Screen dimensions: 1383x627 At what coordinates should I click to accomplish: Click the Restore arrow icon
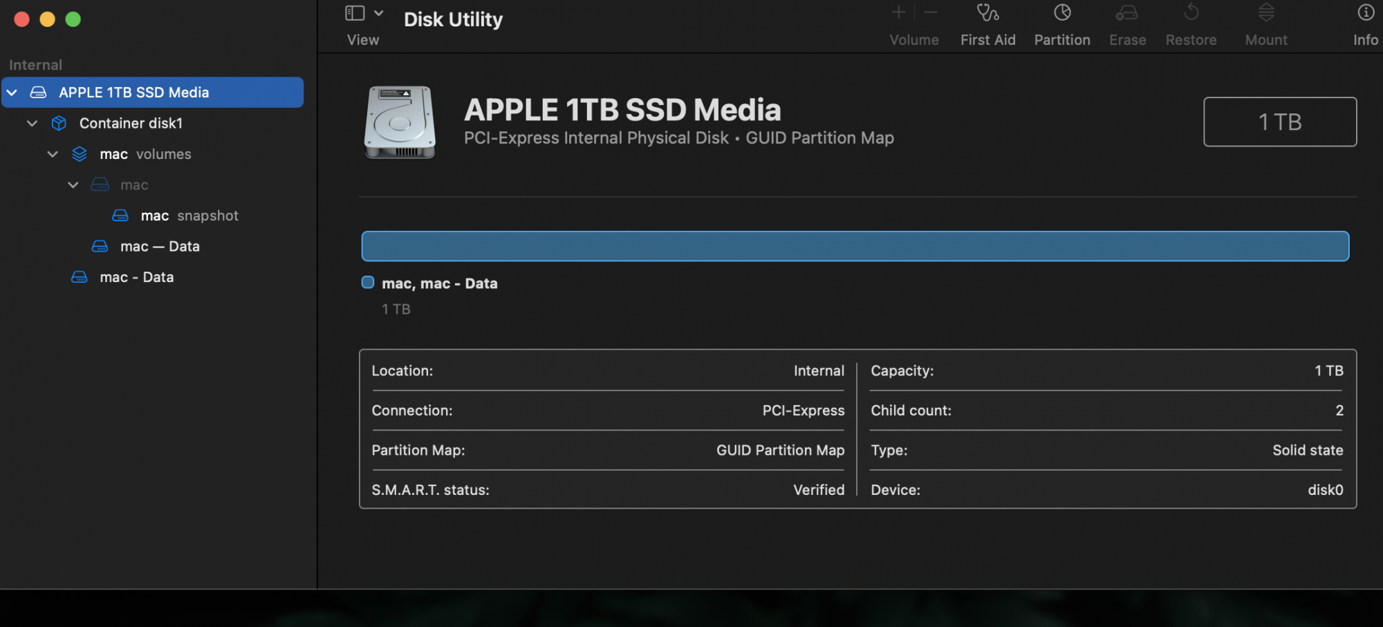click(1191, 12)
